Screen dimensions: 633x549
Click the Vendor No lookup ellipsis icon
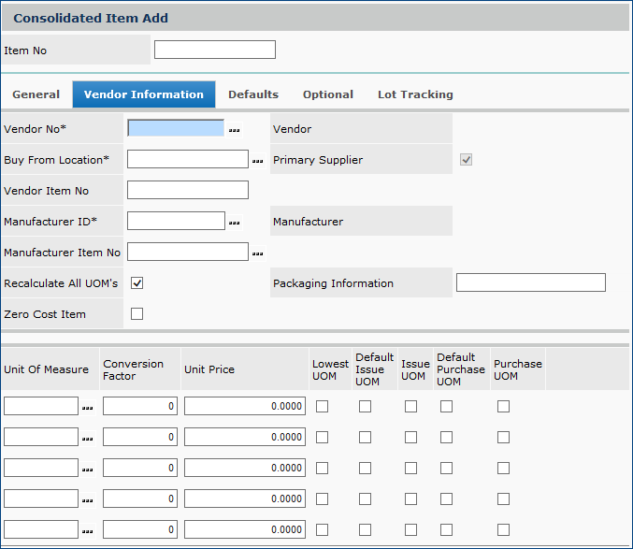click(x=235, y=130)
